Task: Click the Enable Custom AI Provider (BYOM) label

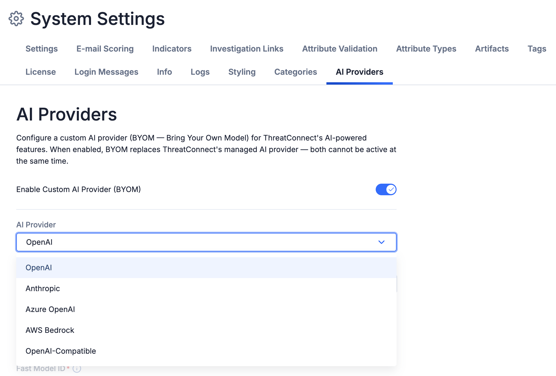Action: click(79, 189)
